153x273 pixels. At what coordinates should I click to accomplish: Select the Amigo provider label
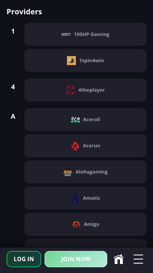[x=91, y=224]
